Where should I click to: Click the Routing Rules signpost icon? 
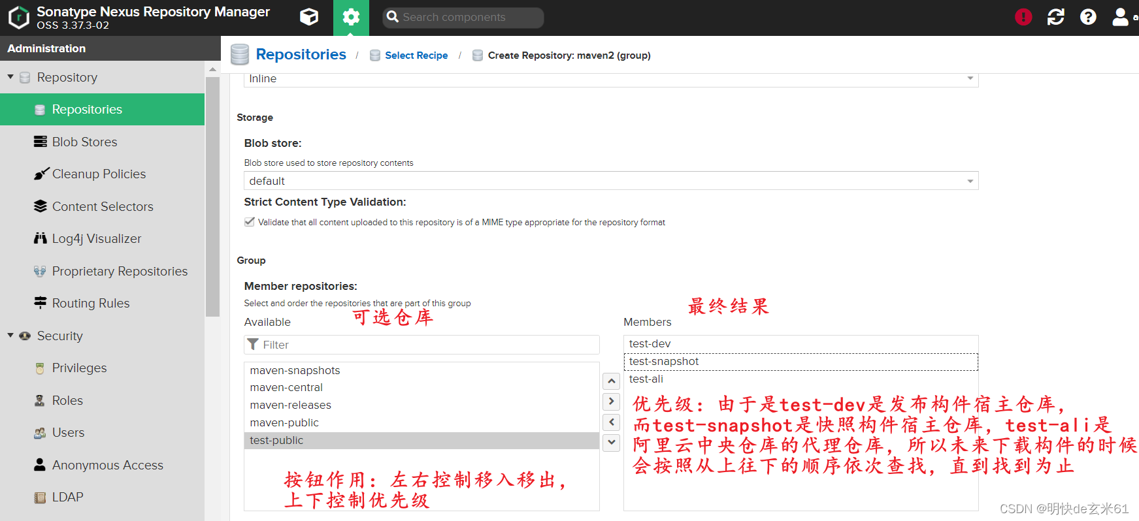41,303
